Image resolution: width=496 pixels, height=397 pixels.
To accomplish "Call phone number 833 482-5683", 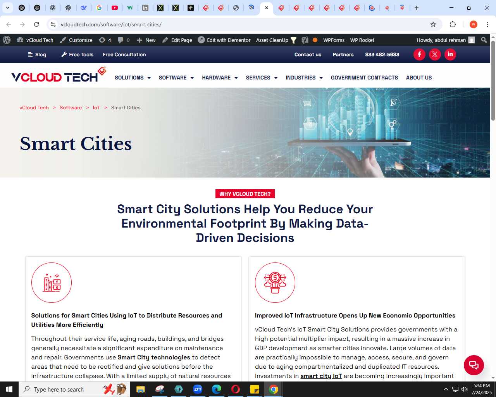I will tap(382, 55).
